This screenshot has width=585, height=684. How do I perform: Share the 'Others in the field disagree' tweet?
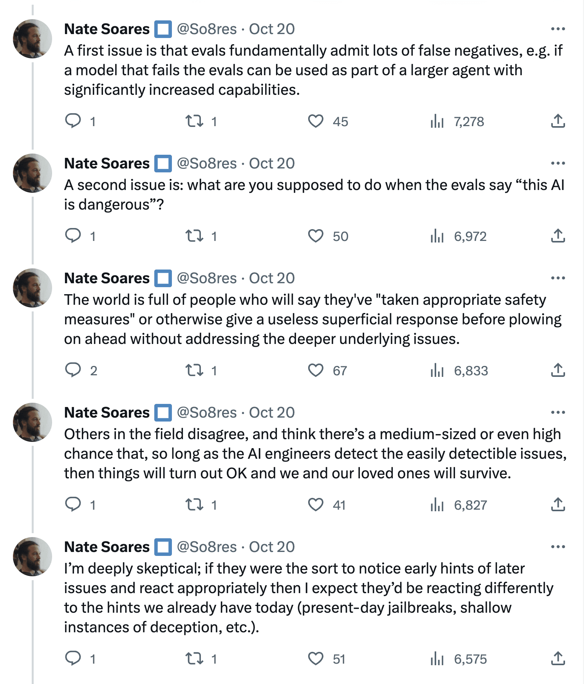pos(558,505)
